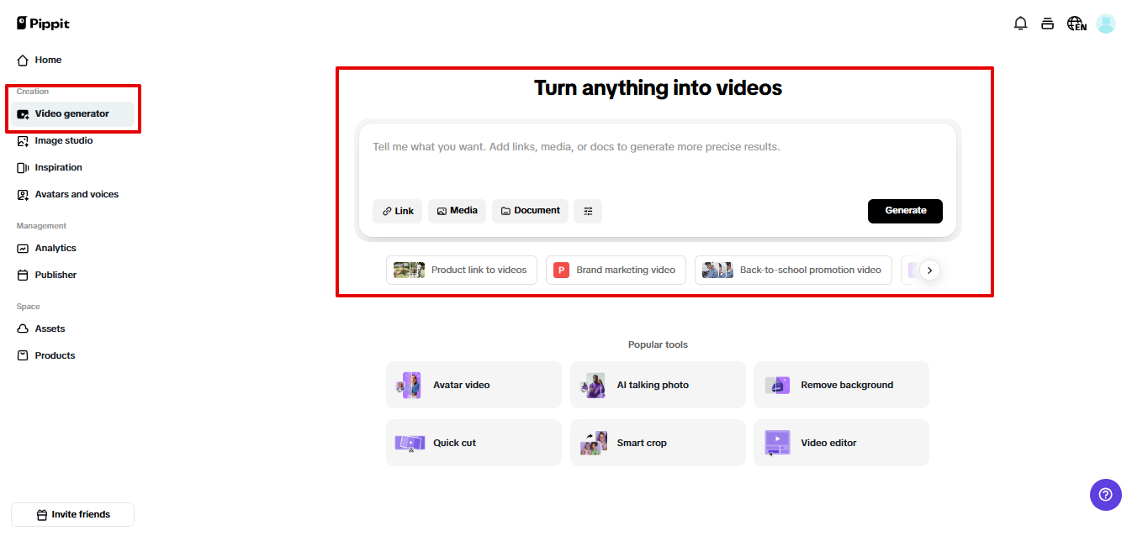1148x536 pixels.
Task: Navigate to Image studio in the sidebar
Action: [63, 140]
